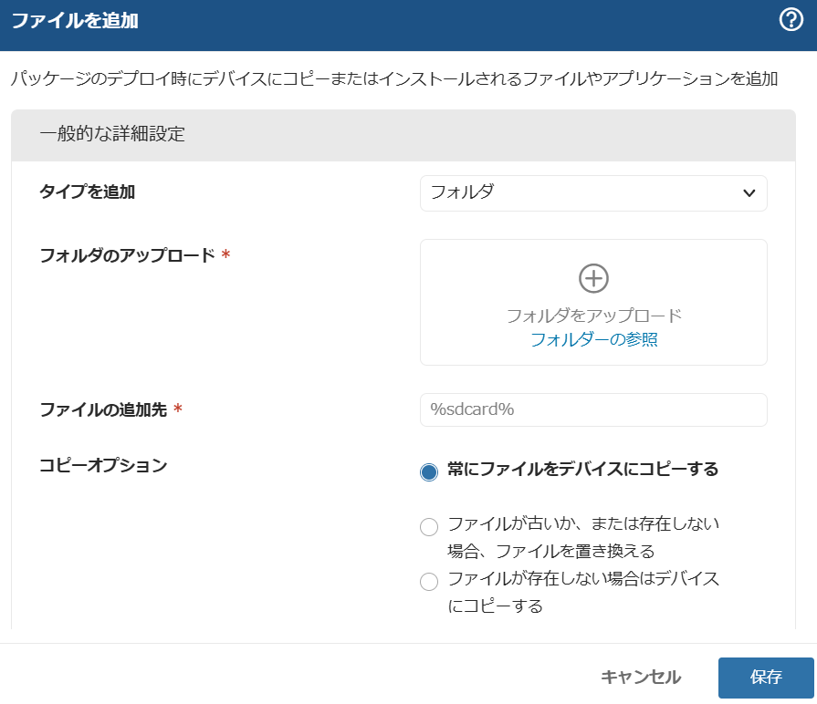Click the フォルダをアップロード drop zone text
The image size is (817, 704).
(x=593, y=316)
